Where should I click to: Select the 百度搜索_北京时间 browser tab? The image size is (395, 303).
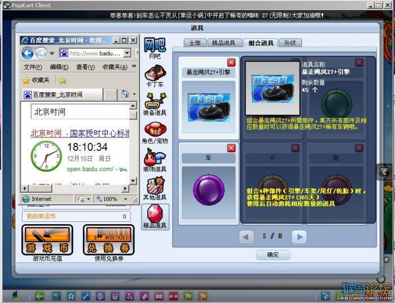coord(63,95)
